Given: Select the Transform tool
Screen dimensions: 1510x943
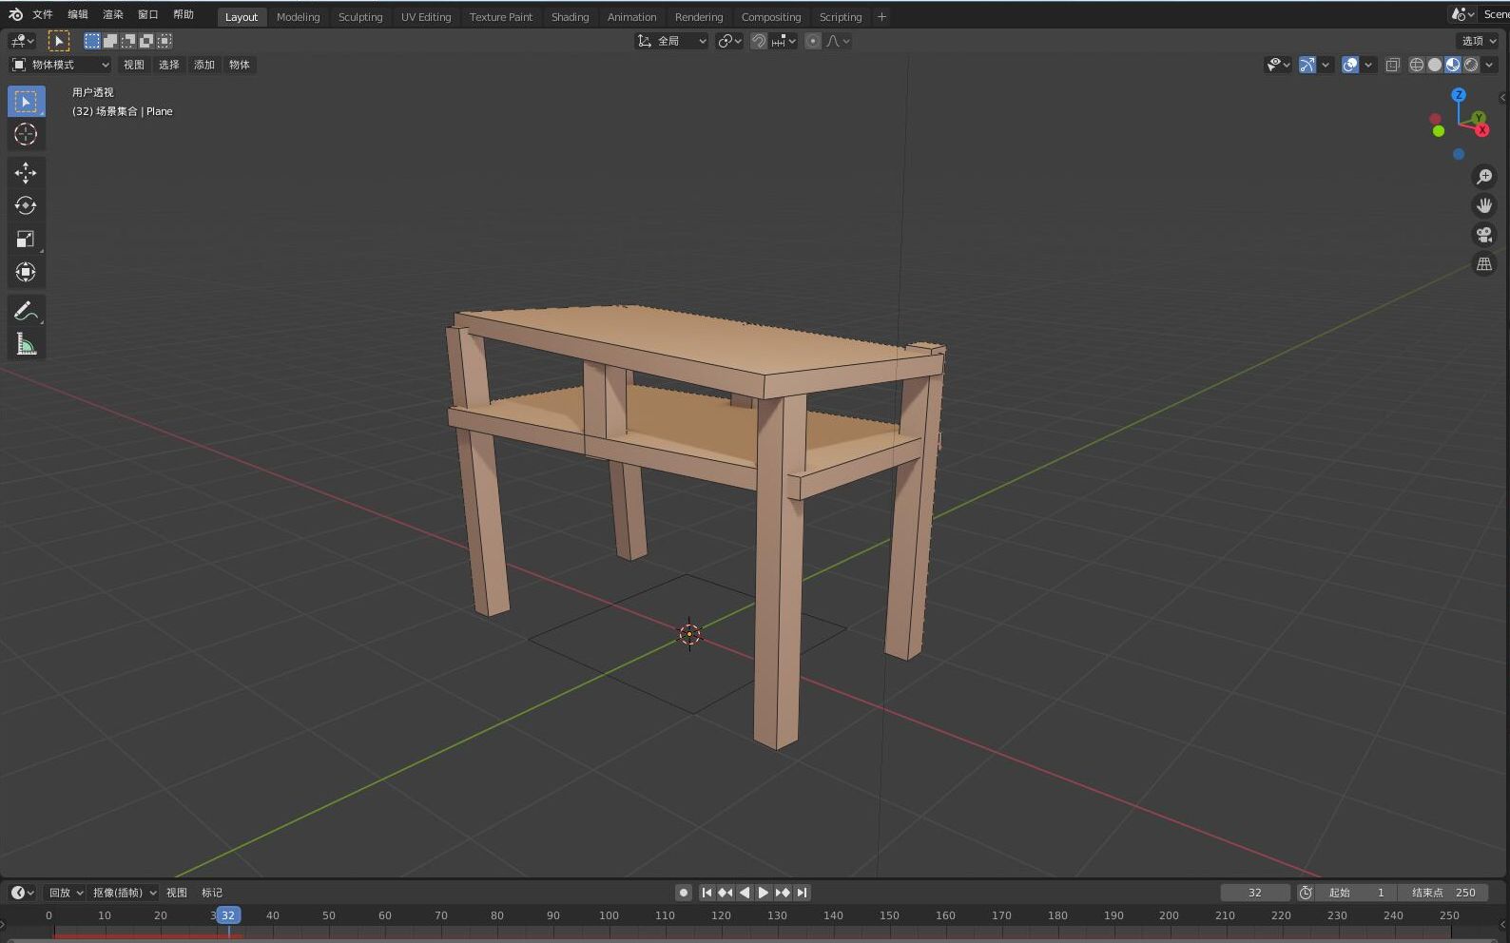Looking at the screenshot, I should pos(26,272).
